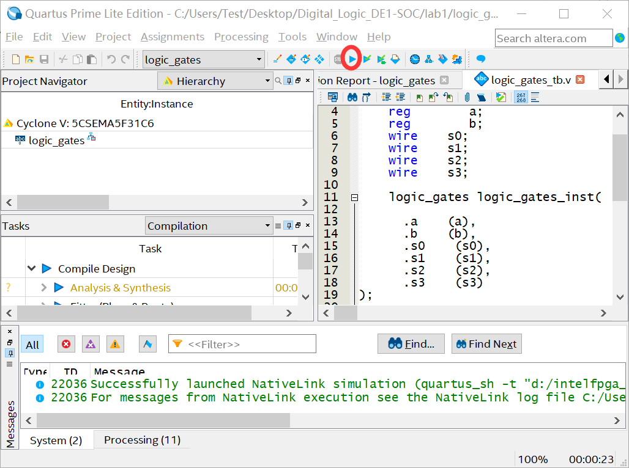This screenshot has height=468, width=629.
Task: Open the Processing menu
Action: (x=241, y=37)
